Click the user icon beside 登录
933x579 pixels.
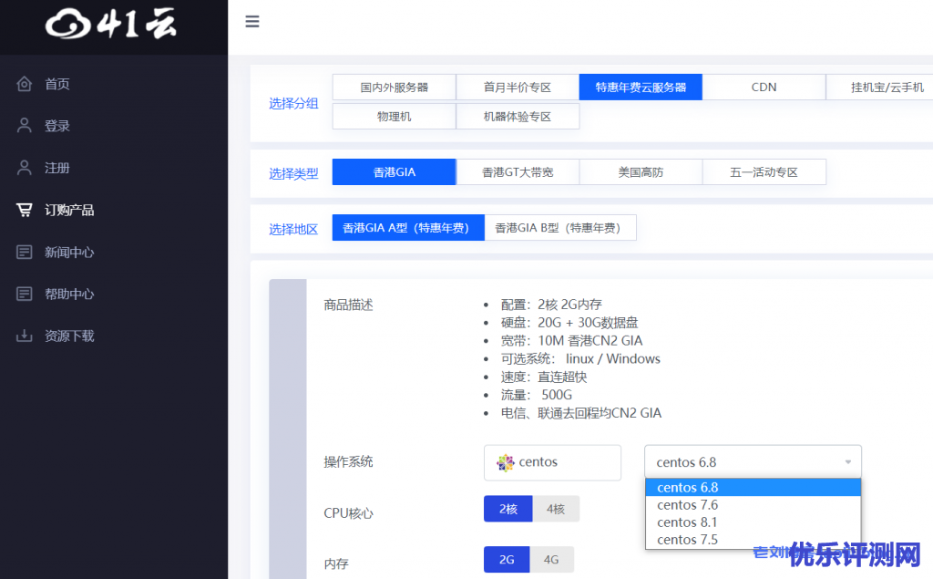point(25,126)
